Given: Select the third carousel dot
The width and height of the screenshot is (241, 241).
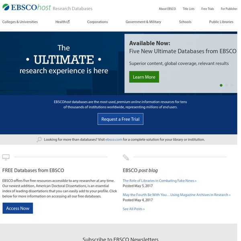Looking at the screenshot, I should point(232,85).
